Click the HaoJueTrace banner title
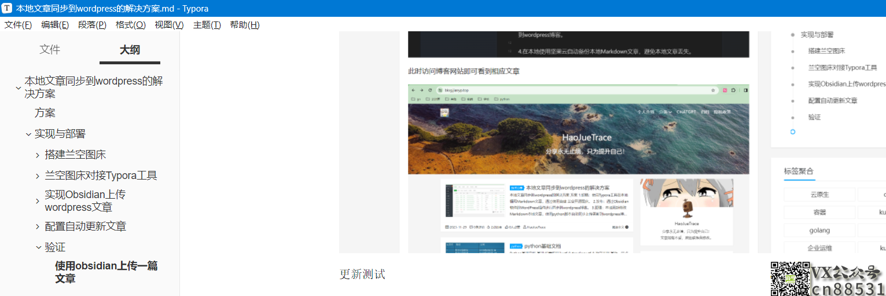Screen dimensions: 886x296 [x=586, y=138]
